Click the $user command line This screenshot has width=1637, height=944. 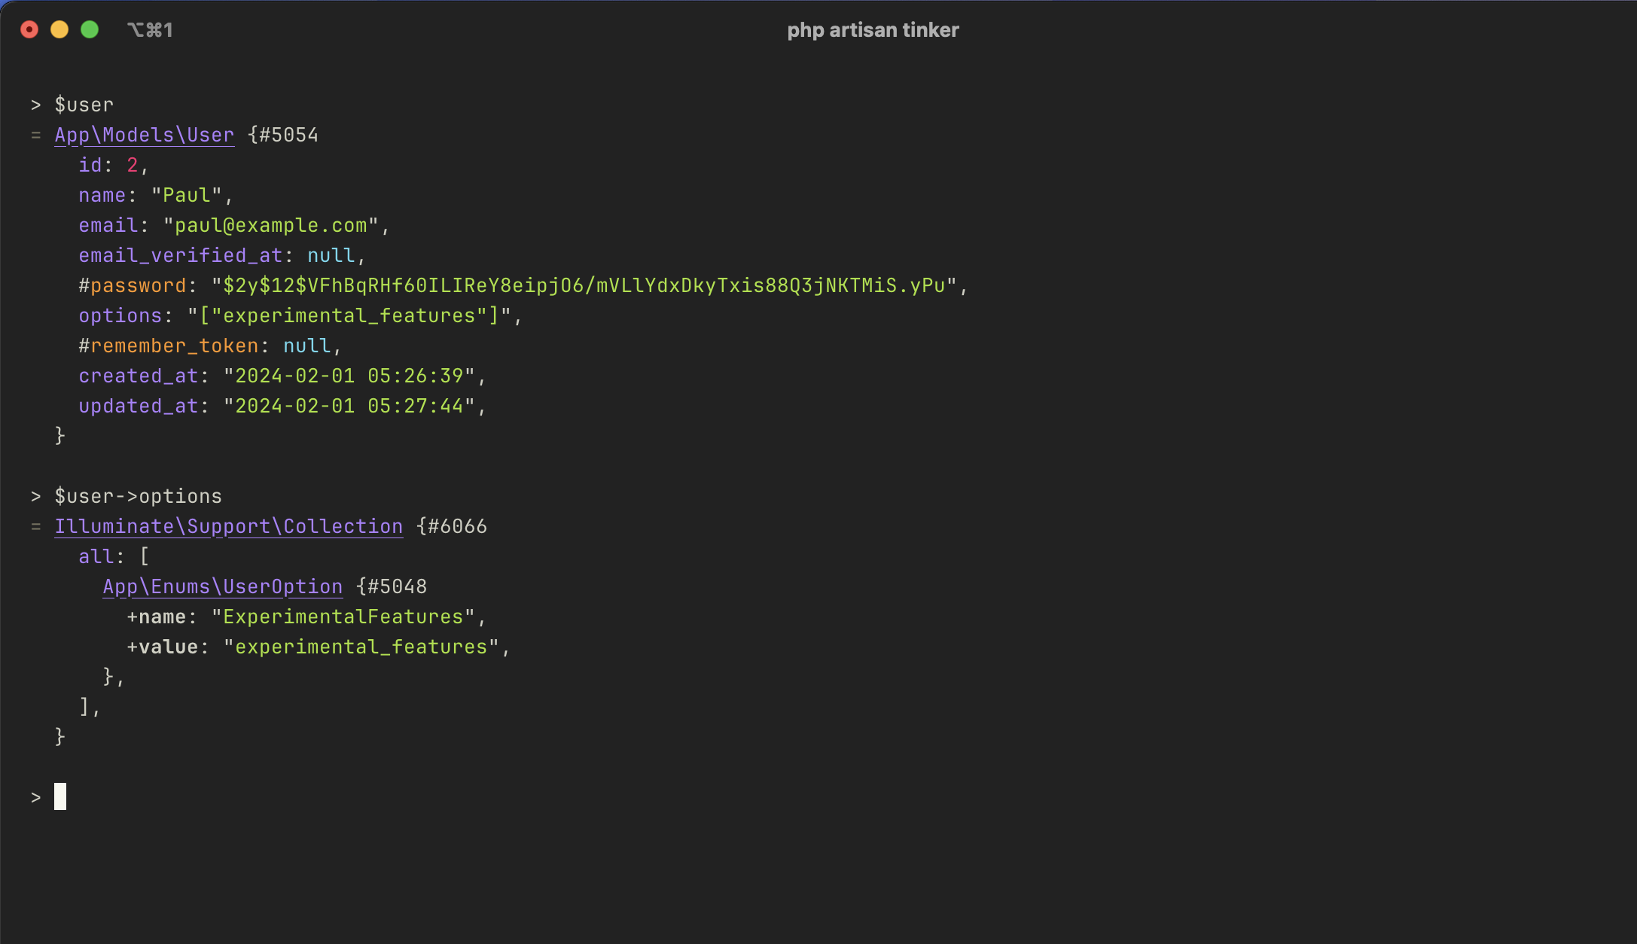[x=84, y=105]
